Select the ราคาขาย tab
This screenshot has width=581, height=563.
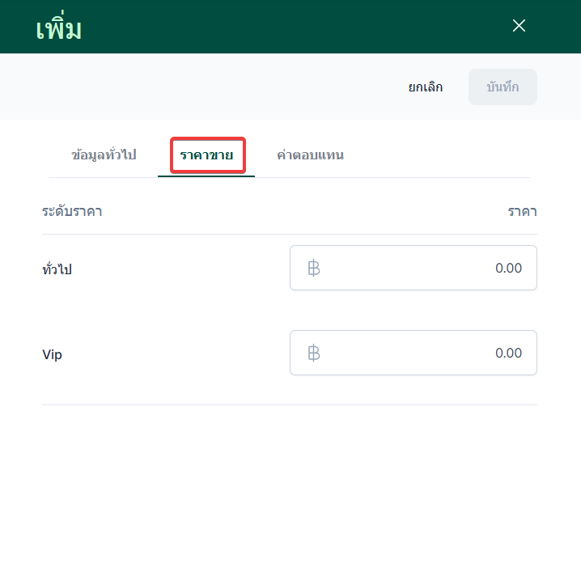[x=207, y=155]
